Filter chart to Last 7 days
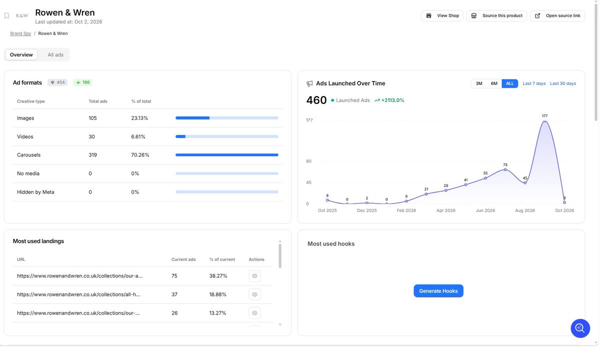This screenshot has height=347, width=600. pos(534,83)
